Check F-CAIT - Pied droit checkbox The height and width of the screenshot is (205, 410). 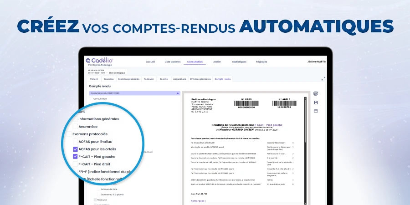point(75,164)
